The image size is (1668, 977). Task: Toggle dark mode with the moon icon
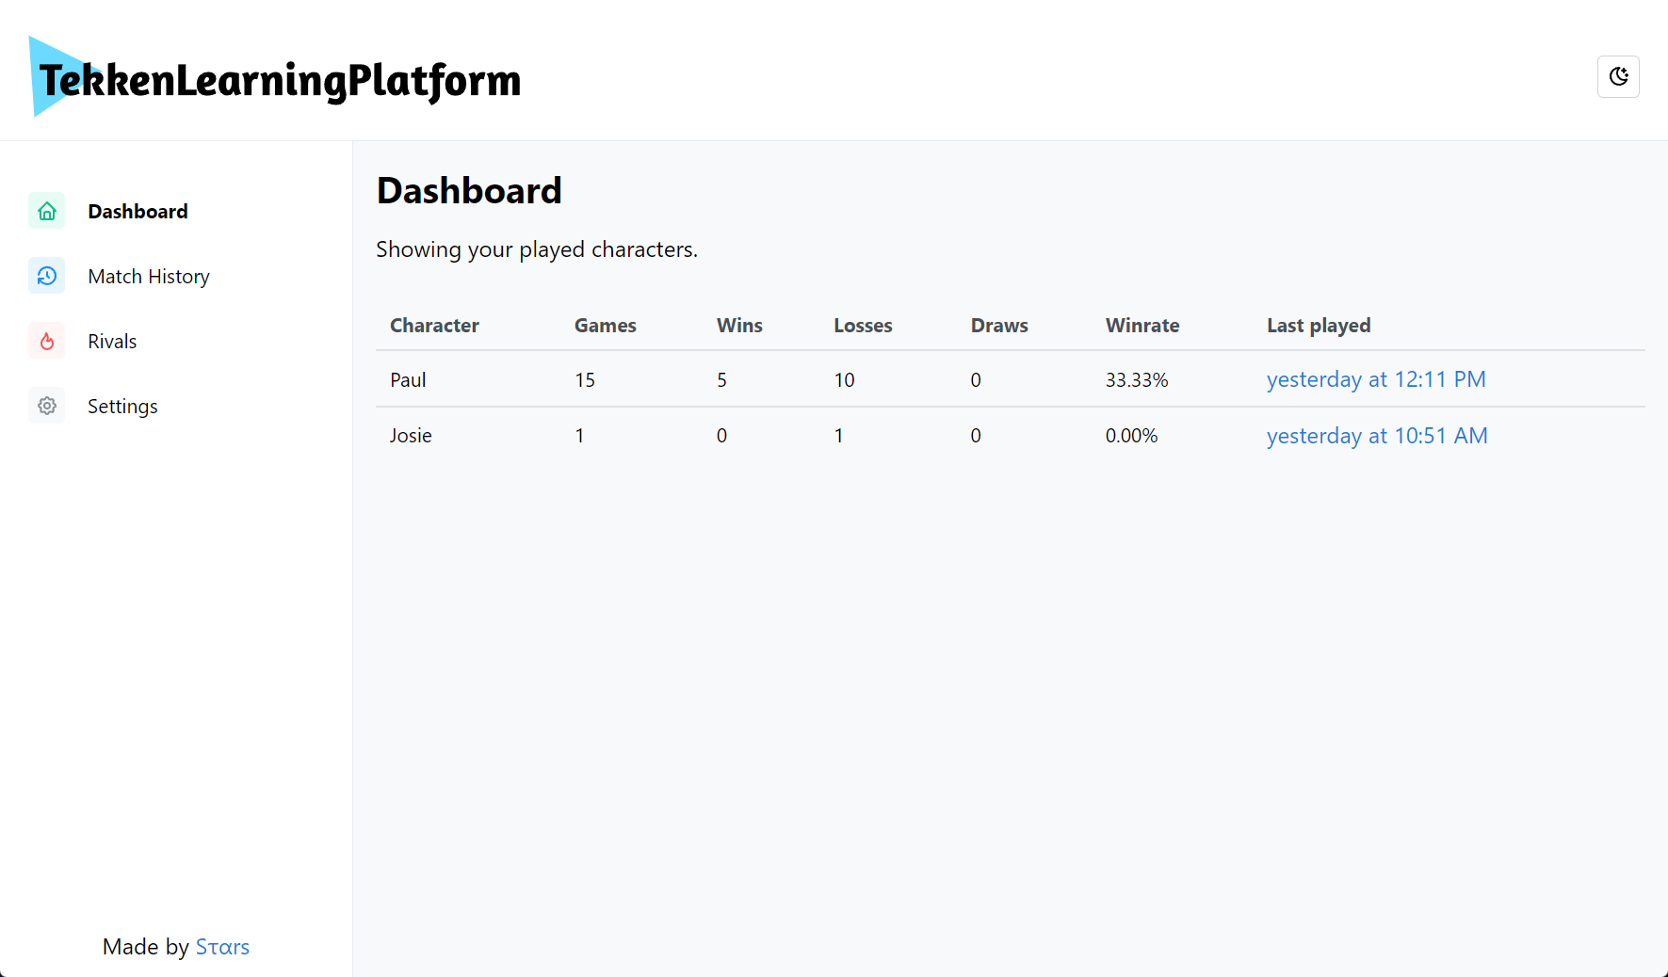click(x=1618, y=76)
